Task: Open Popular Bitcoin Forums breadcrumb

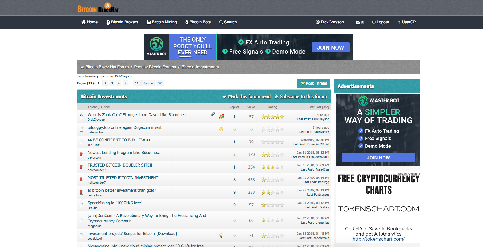Action: (x=155, y=67)
